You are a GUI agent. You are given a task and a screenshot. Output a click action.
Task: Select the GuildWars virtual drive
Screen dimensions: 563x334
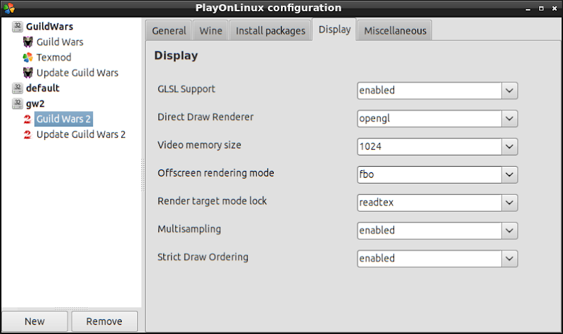[49, 27]
